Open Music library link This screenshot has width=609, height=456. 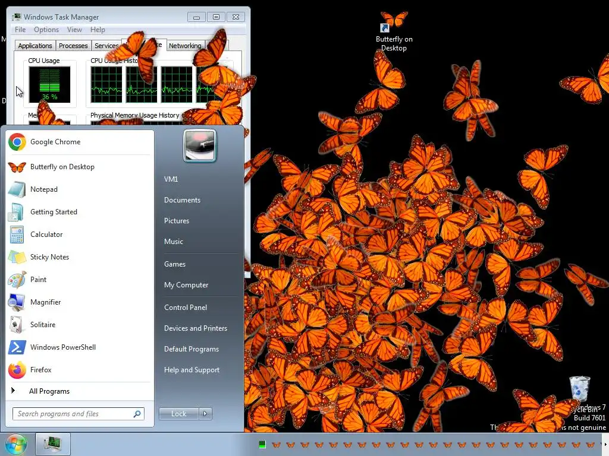[173, 242]
